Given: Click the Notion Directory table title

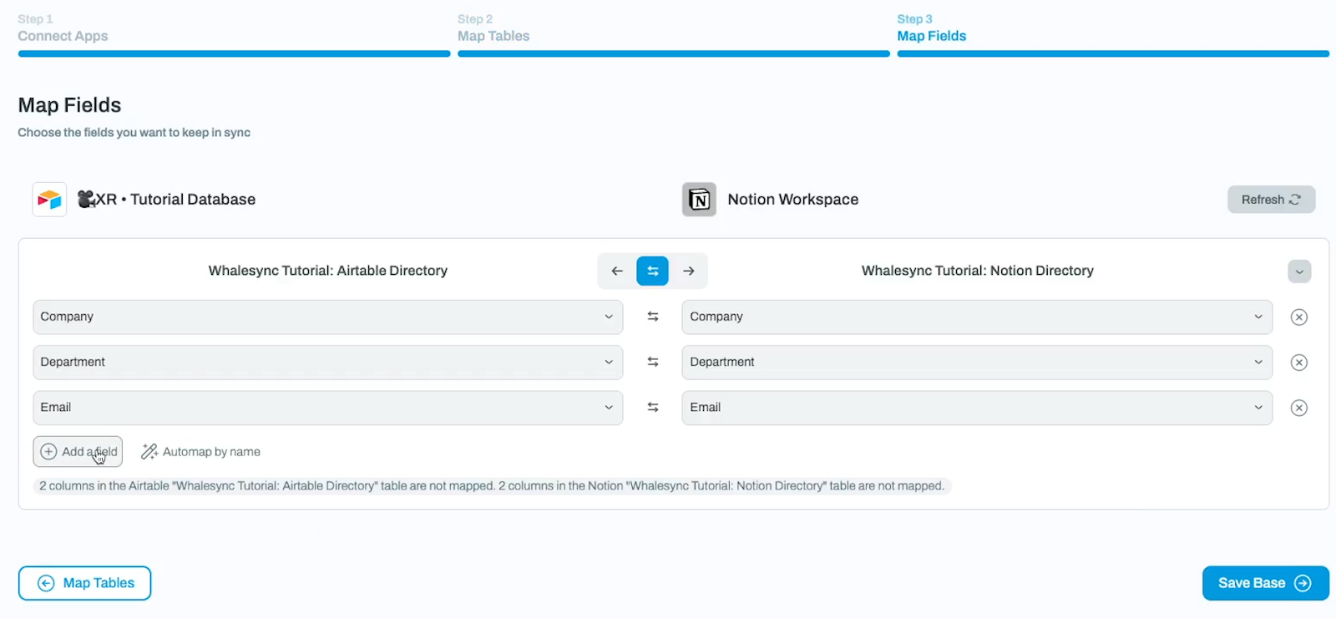Looking at the screenshot, I should click(978, 271).
